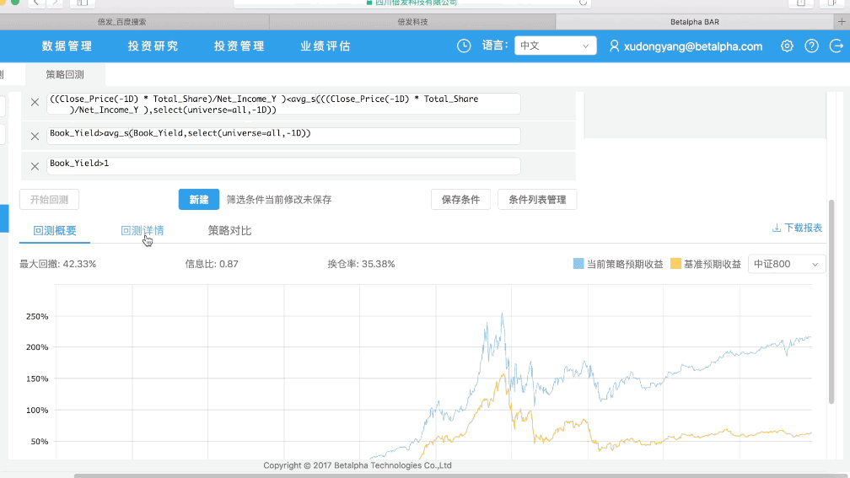Switch to 倍发科技 browser tab
Viewport: 850px width, 478px height.
tap(412, 22)
